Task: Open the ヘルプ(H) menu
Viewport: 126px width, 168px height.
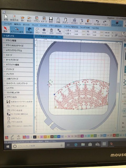Action: (95, 28)
